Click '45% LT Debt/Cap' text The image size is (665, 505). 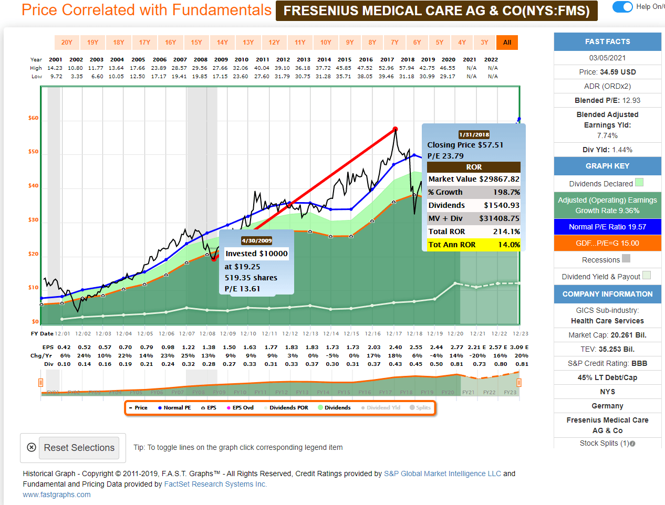[x=607, y=377]
